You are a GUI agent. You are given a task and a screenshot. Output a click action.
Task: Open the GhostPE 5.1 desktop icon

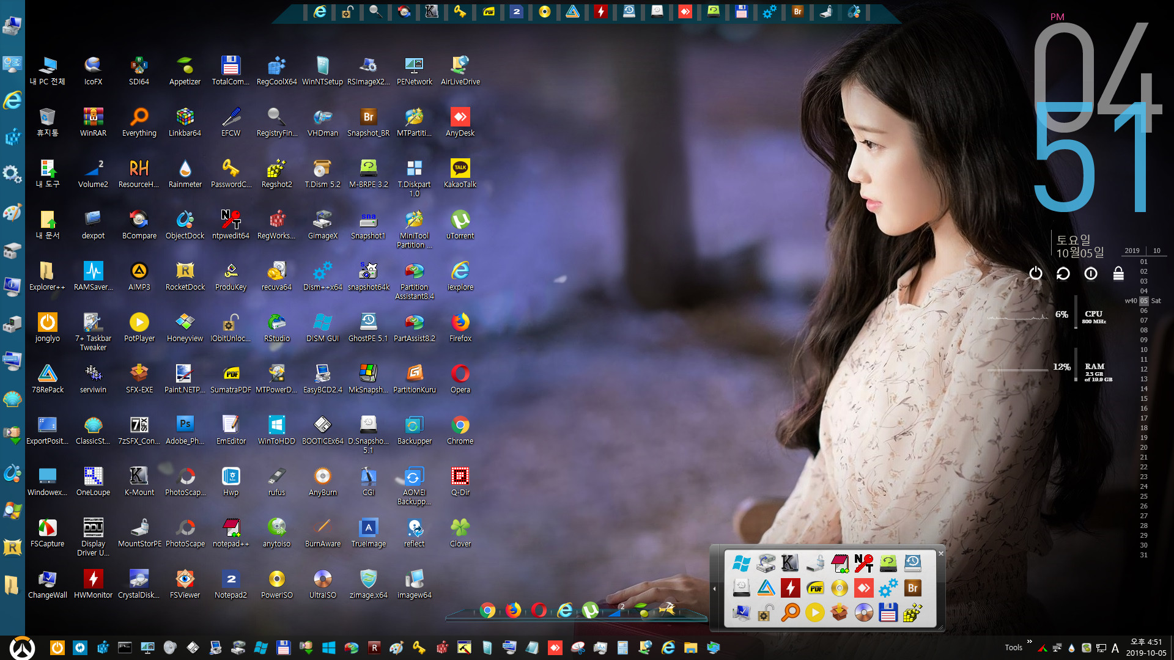pyautogui.click(x=368, y=327)
